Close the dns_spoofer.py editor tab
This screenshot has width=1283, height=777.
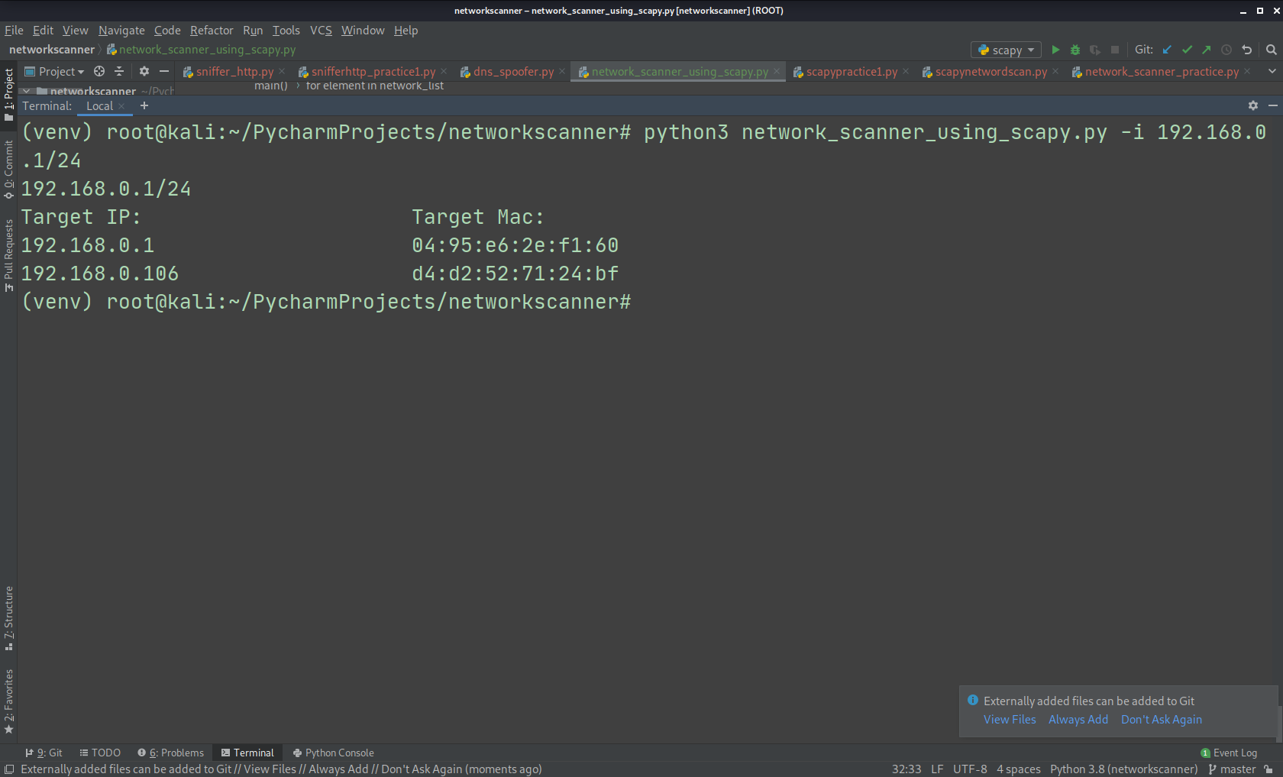[x=562, y=71]
